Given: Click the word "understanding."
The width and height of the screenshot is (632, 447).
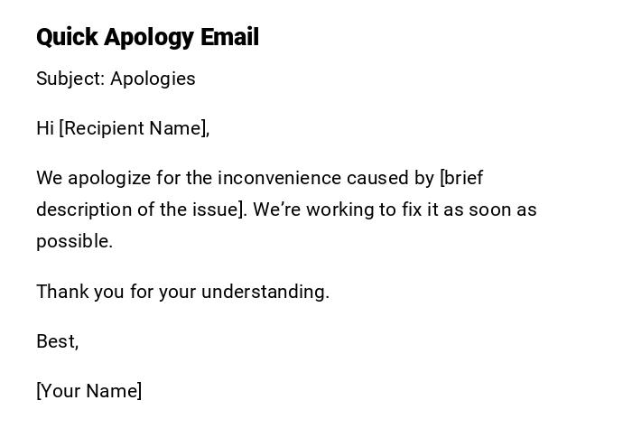Looking at the screenshot, I should 265,292.
